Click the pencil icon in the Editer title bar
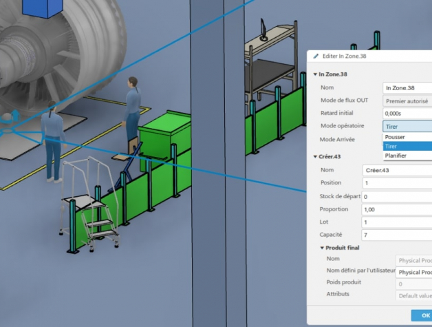The width and height of the screenshot is (432, 327). click(316, 56)
